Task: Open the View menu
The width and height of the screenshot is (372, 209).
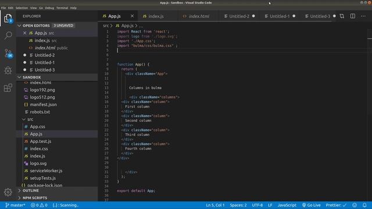Action: coord(34,8)
